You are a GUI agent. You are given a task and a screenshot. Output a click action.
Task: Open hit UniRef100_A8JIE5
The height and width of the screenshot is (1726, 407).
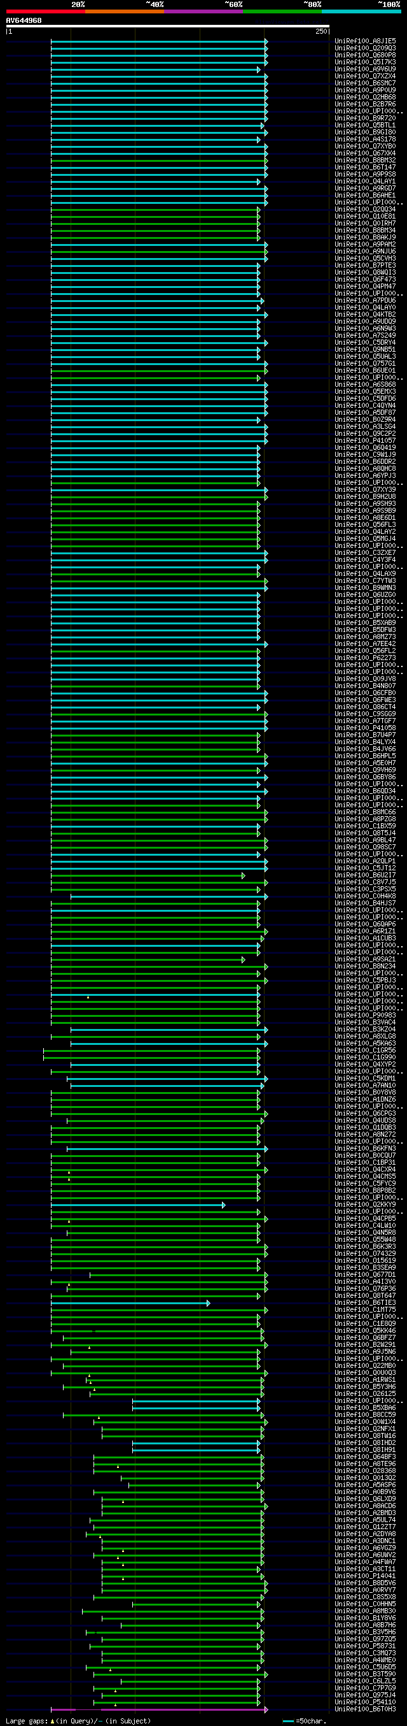(365, 41)
